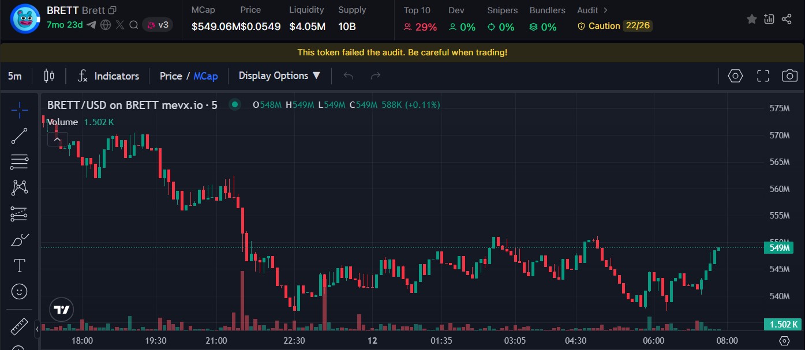The height and width of the screenshot is (350, 805).
Task: Open the X (Twitter) profile link
Action: (x=120, y=25)
